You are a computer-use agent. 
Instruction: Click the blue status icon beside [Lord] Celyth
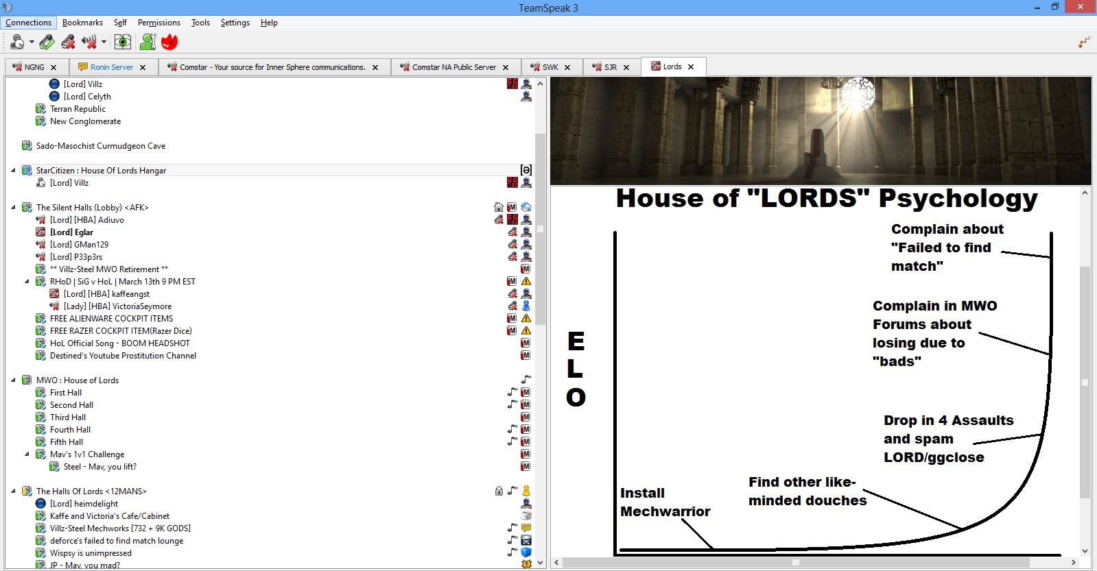[54, 96]
